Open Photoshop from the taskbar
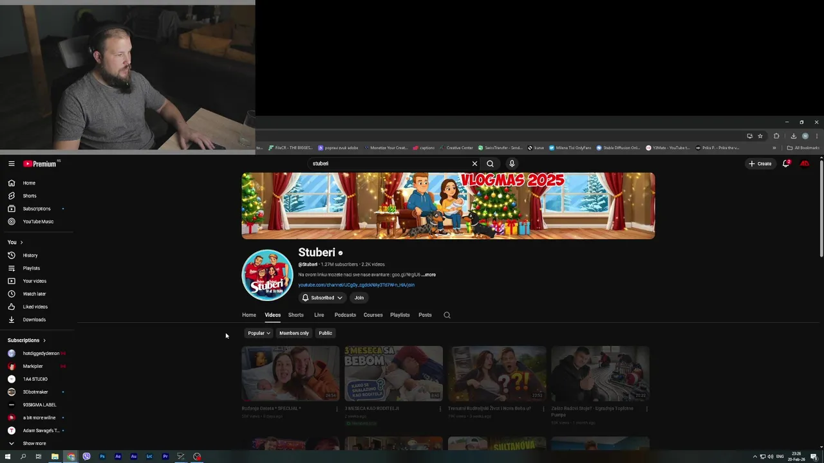Screen dimensions: 824x463 pyautogui.click(x=102, y=457)
